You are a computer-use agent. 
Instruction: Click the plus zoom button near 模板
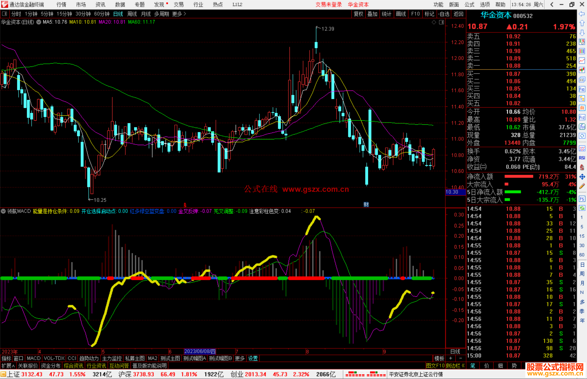(x=451, y=358)
